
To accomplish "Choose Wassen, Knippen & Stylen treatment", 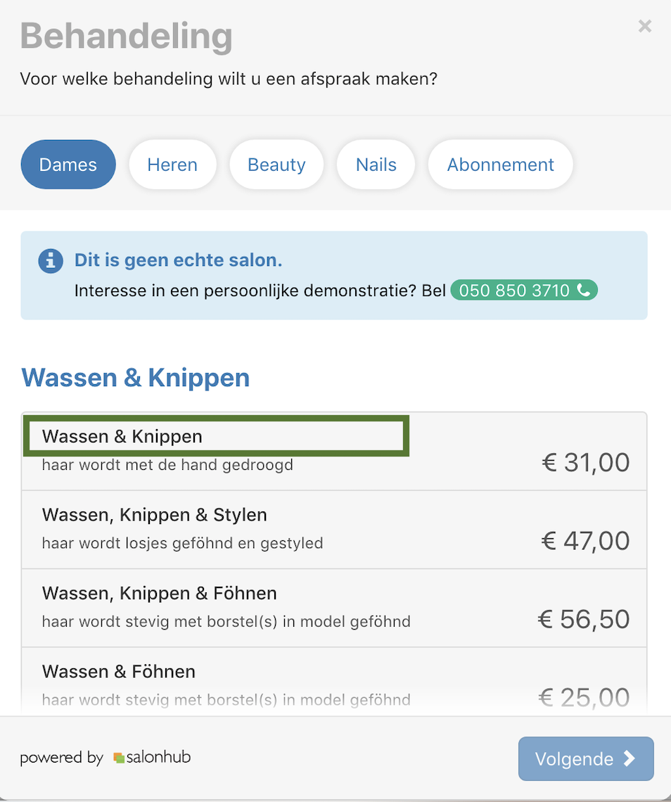I will (334, 529).
